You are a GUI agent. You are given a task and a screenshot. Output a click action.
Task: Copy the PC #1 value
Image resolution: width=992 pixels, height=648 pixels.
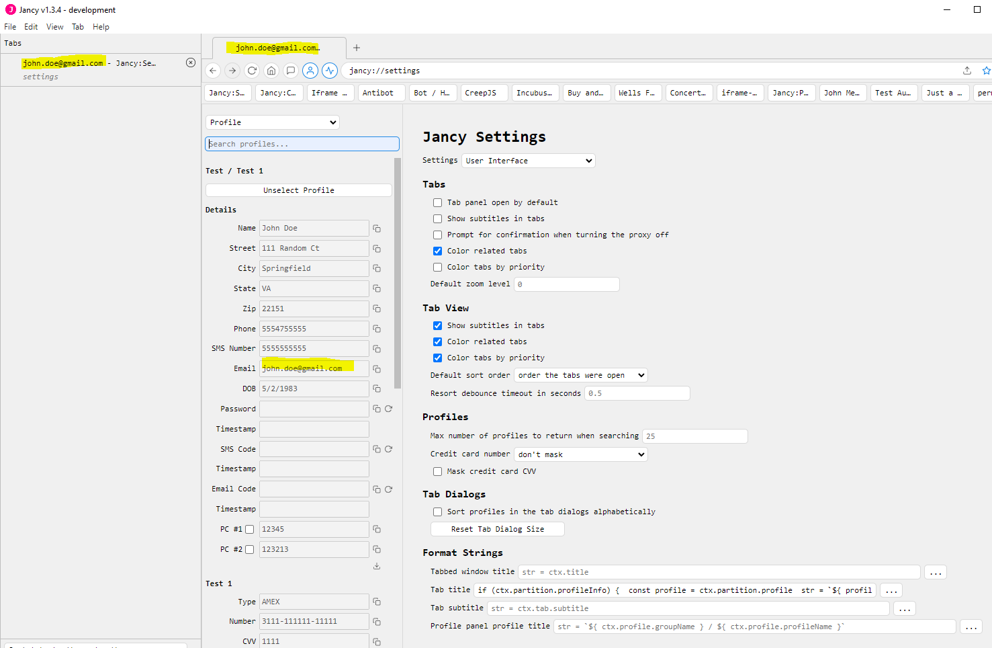377,529
